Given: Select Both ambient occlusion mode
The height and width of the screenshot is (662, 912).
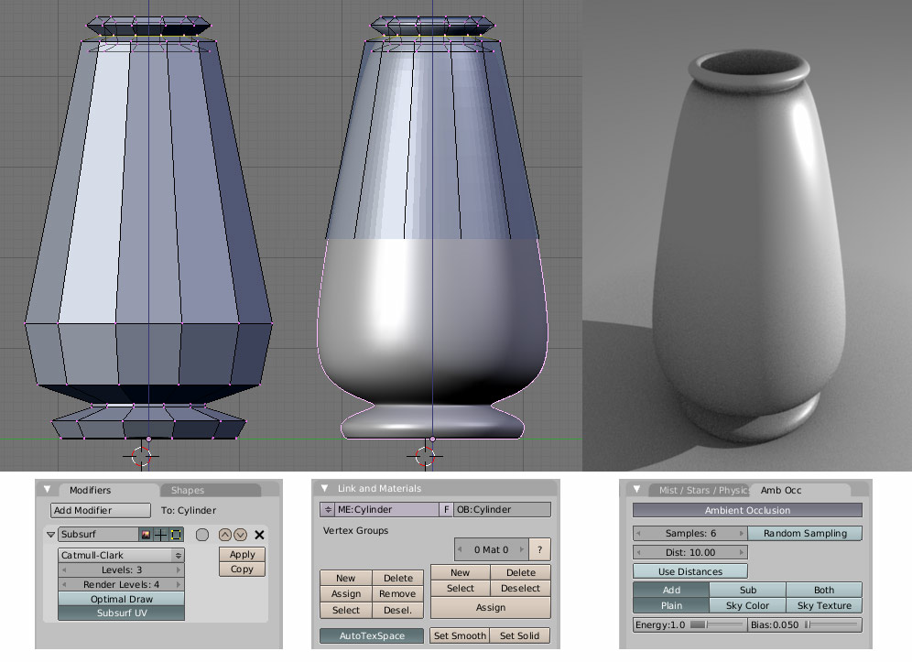Looking at the screenshot, I should pyautogui.click(x=823, y=590).
